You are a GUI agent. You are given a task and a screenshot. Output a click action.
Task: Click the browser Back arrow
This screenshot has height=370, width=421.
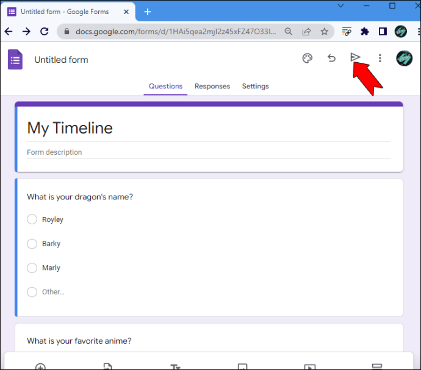pos(9,32)
